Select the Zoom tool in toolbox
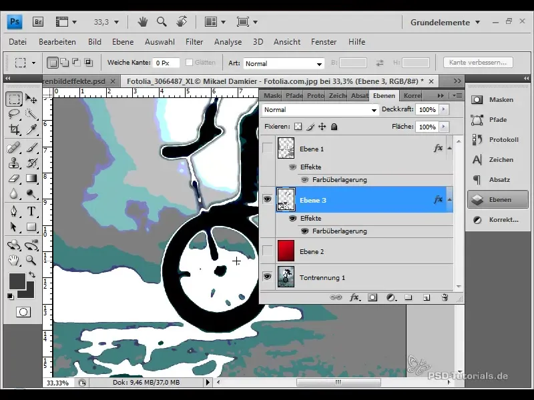 coord(31,260)
